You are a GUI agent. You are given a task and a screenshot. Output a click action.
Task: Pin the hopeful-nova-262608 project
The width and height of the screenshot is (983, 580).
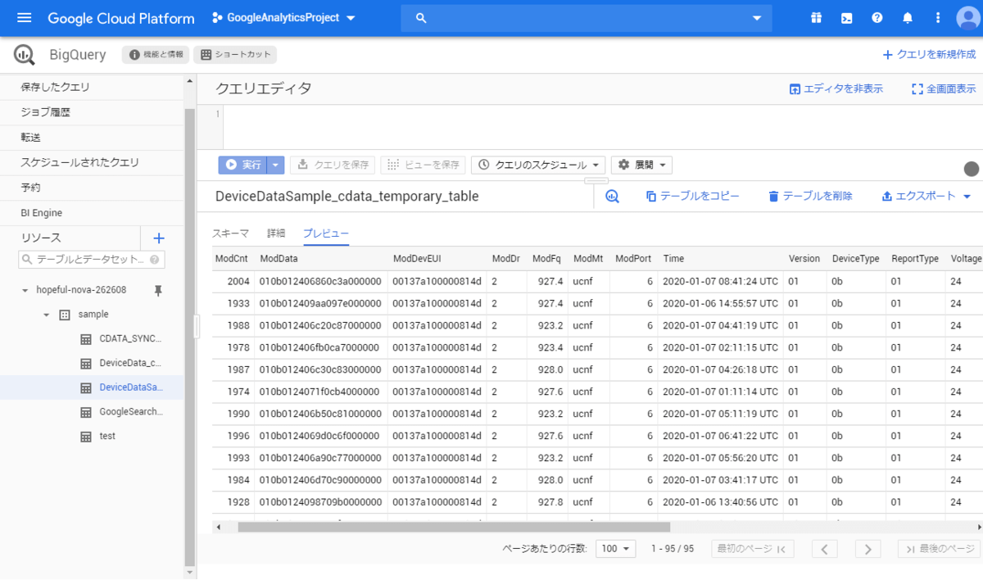(x=158, y=290)
